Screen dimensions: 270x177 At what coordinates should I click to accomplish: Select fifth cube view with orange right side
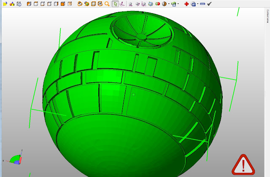click(56, 4)
